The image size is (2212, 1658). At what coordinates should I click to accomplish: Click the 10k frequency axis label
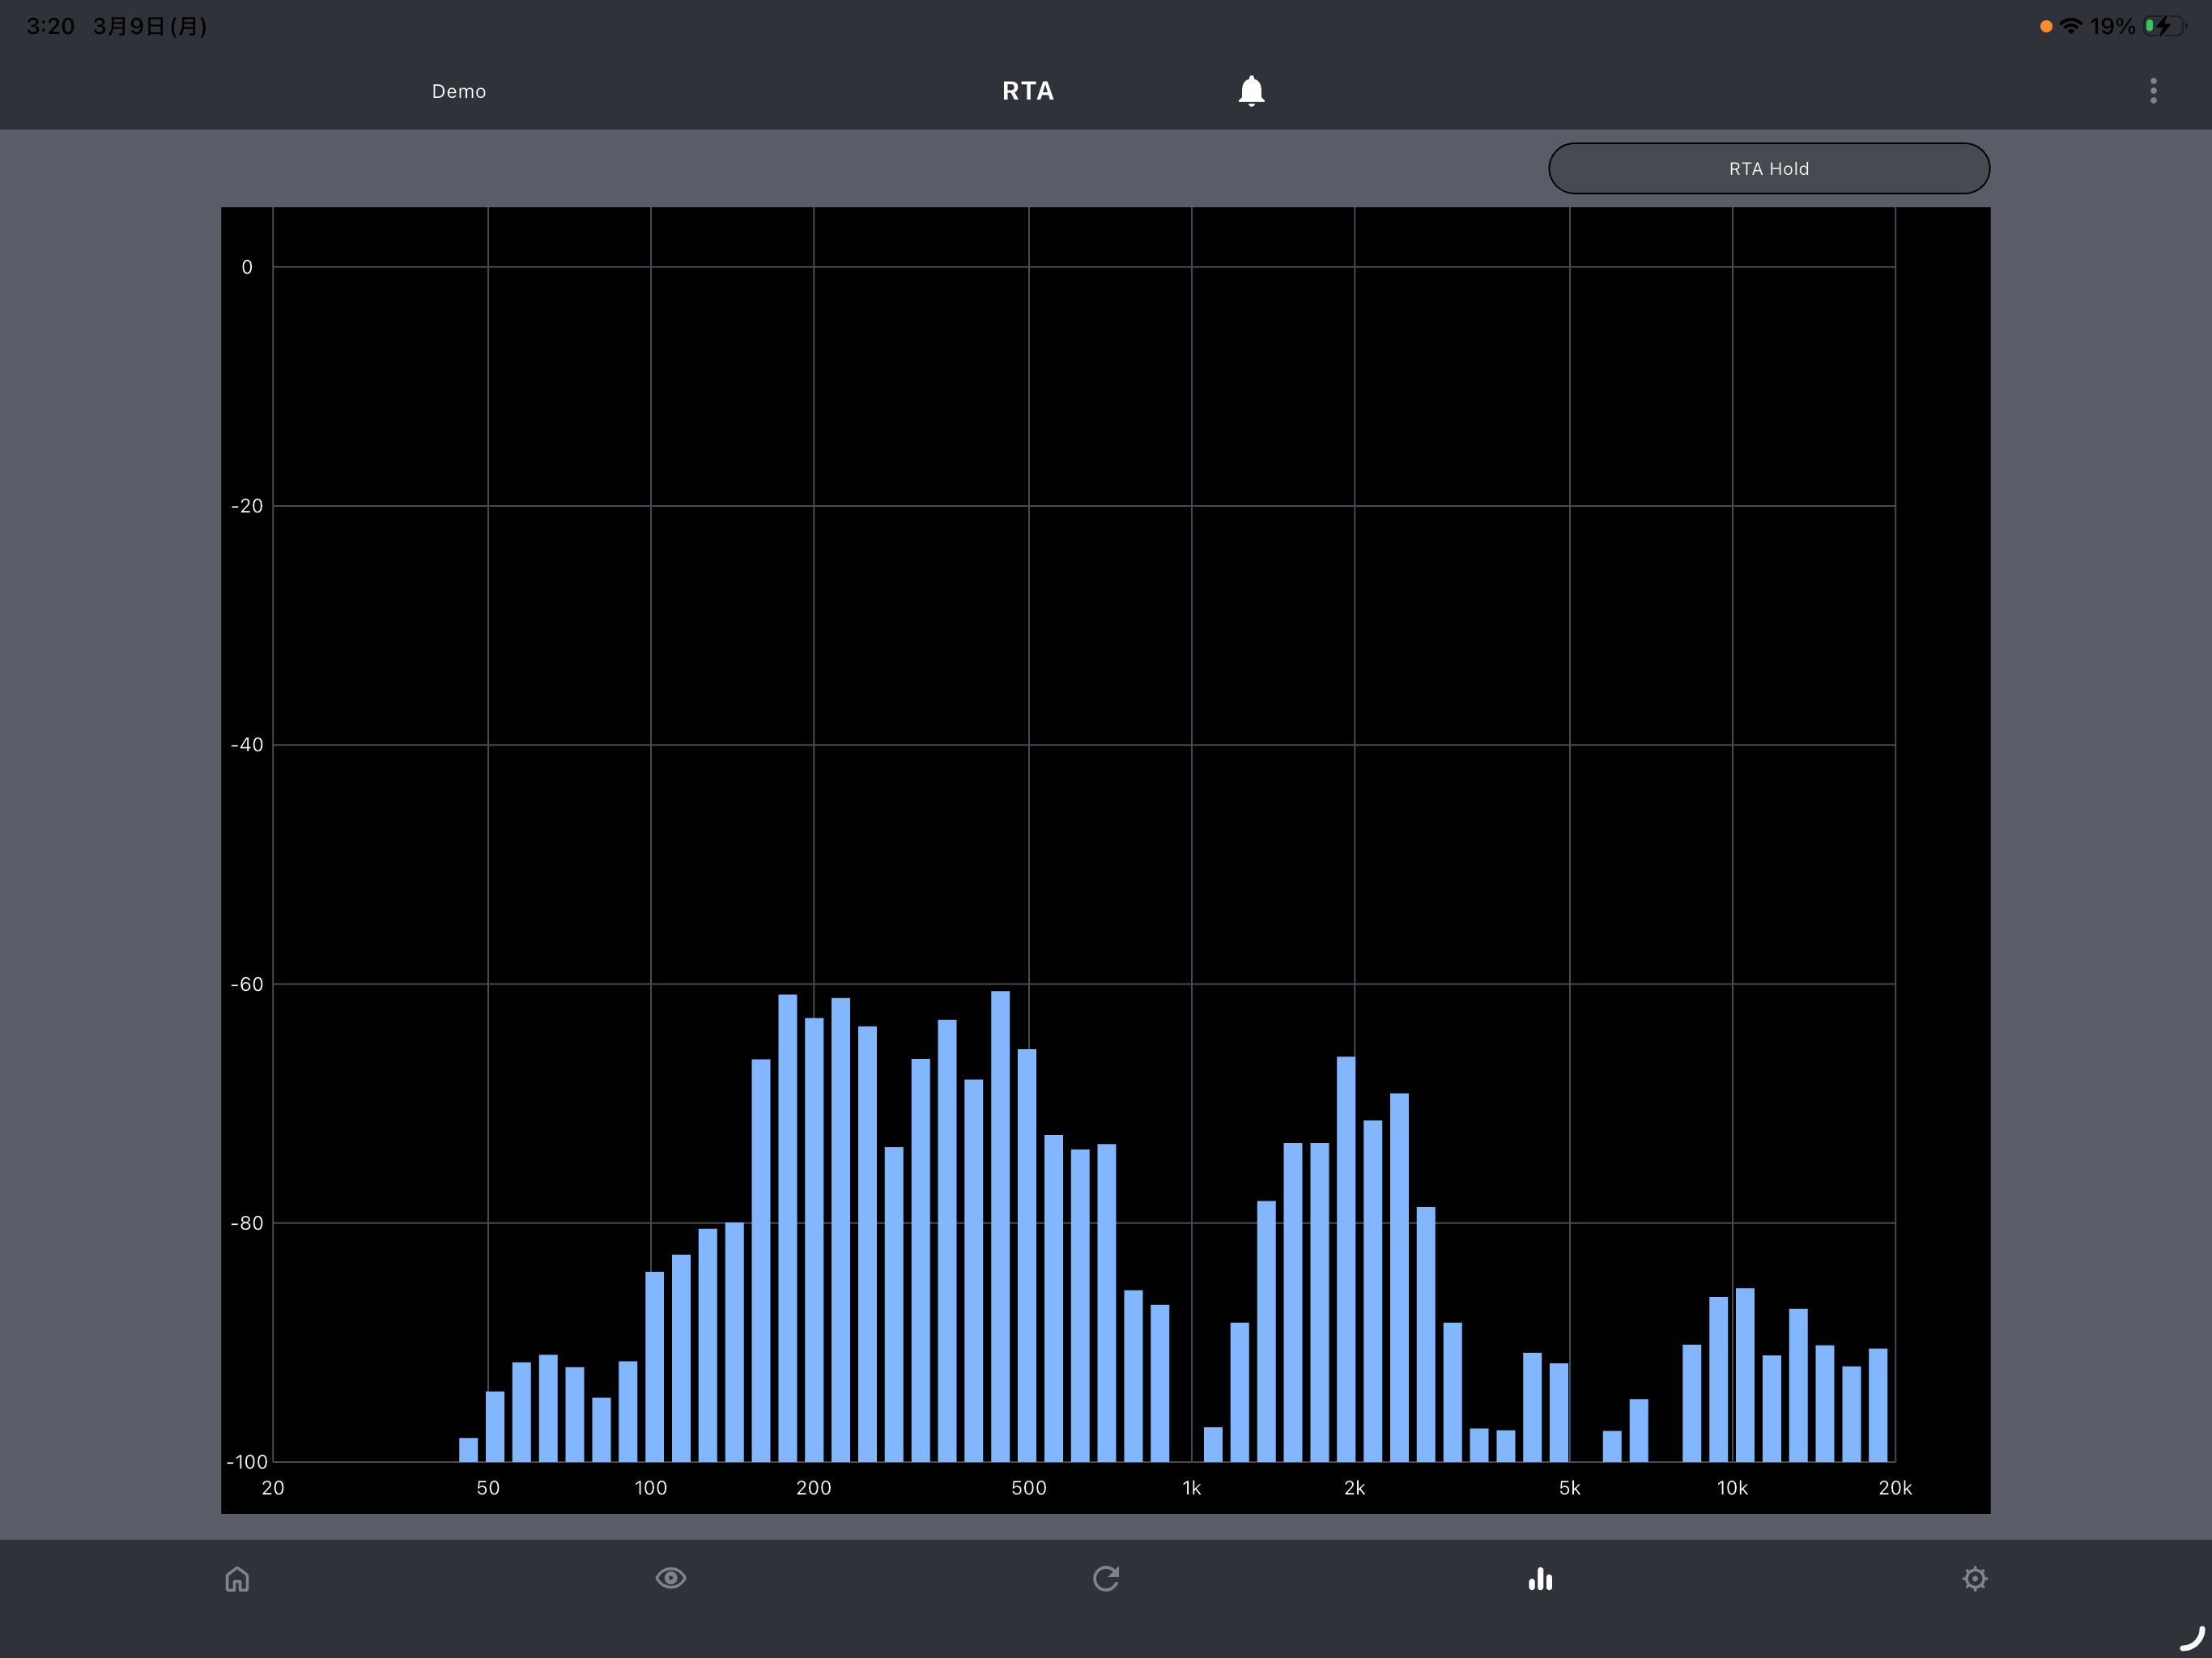click(1733, 1488)
